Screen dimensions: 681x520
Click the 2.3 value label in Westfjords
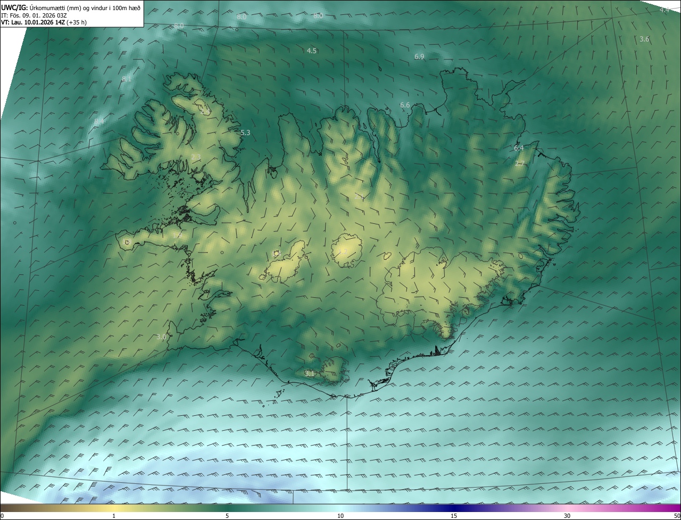point(196,157)
